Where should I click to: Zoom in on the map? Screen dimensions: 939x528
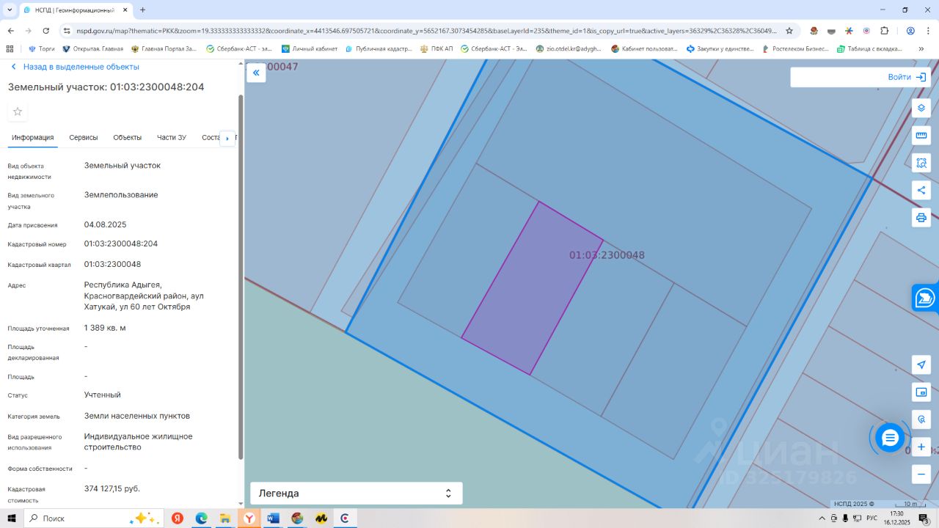[921, 447]
